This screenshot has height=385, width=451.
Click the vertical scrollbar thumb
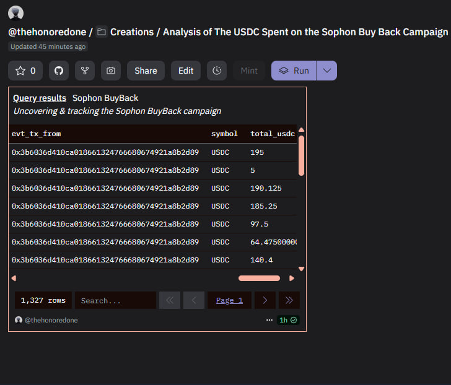click(x=302, y=155)
